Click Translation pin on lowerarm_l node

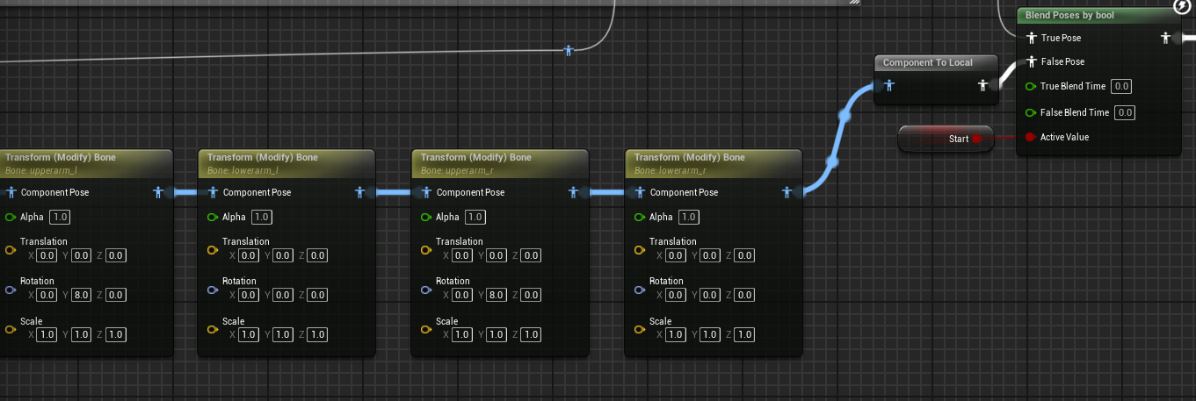pos(213,250)
